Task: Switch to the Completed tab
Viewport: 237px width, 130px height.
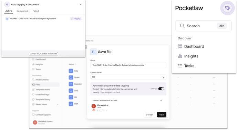Action: 22,11
